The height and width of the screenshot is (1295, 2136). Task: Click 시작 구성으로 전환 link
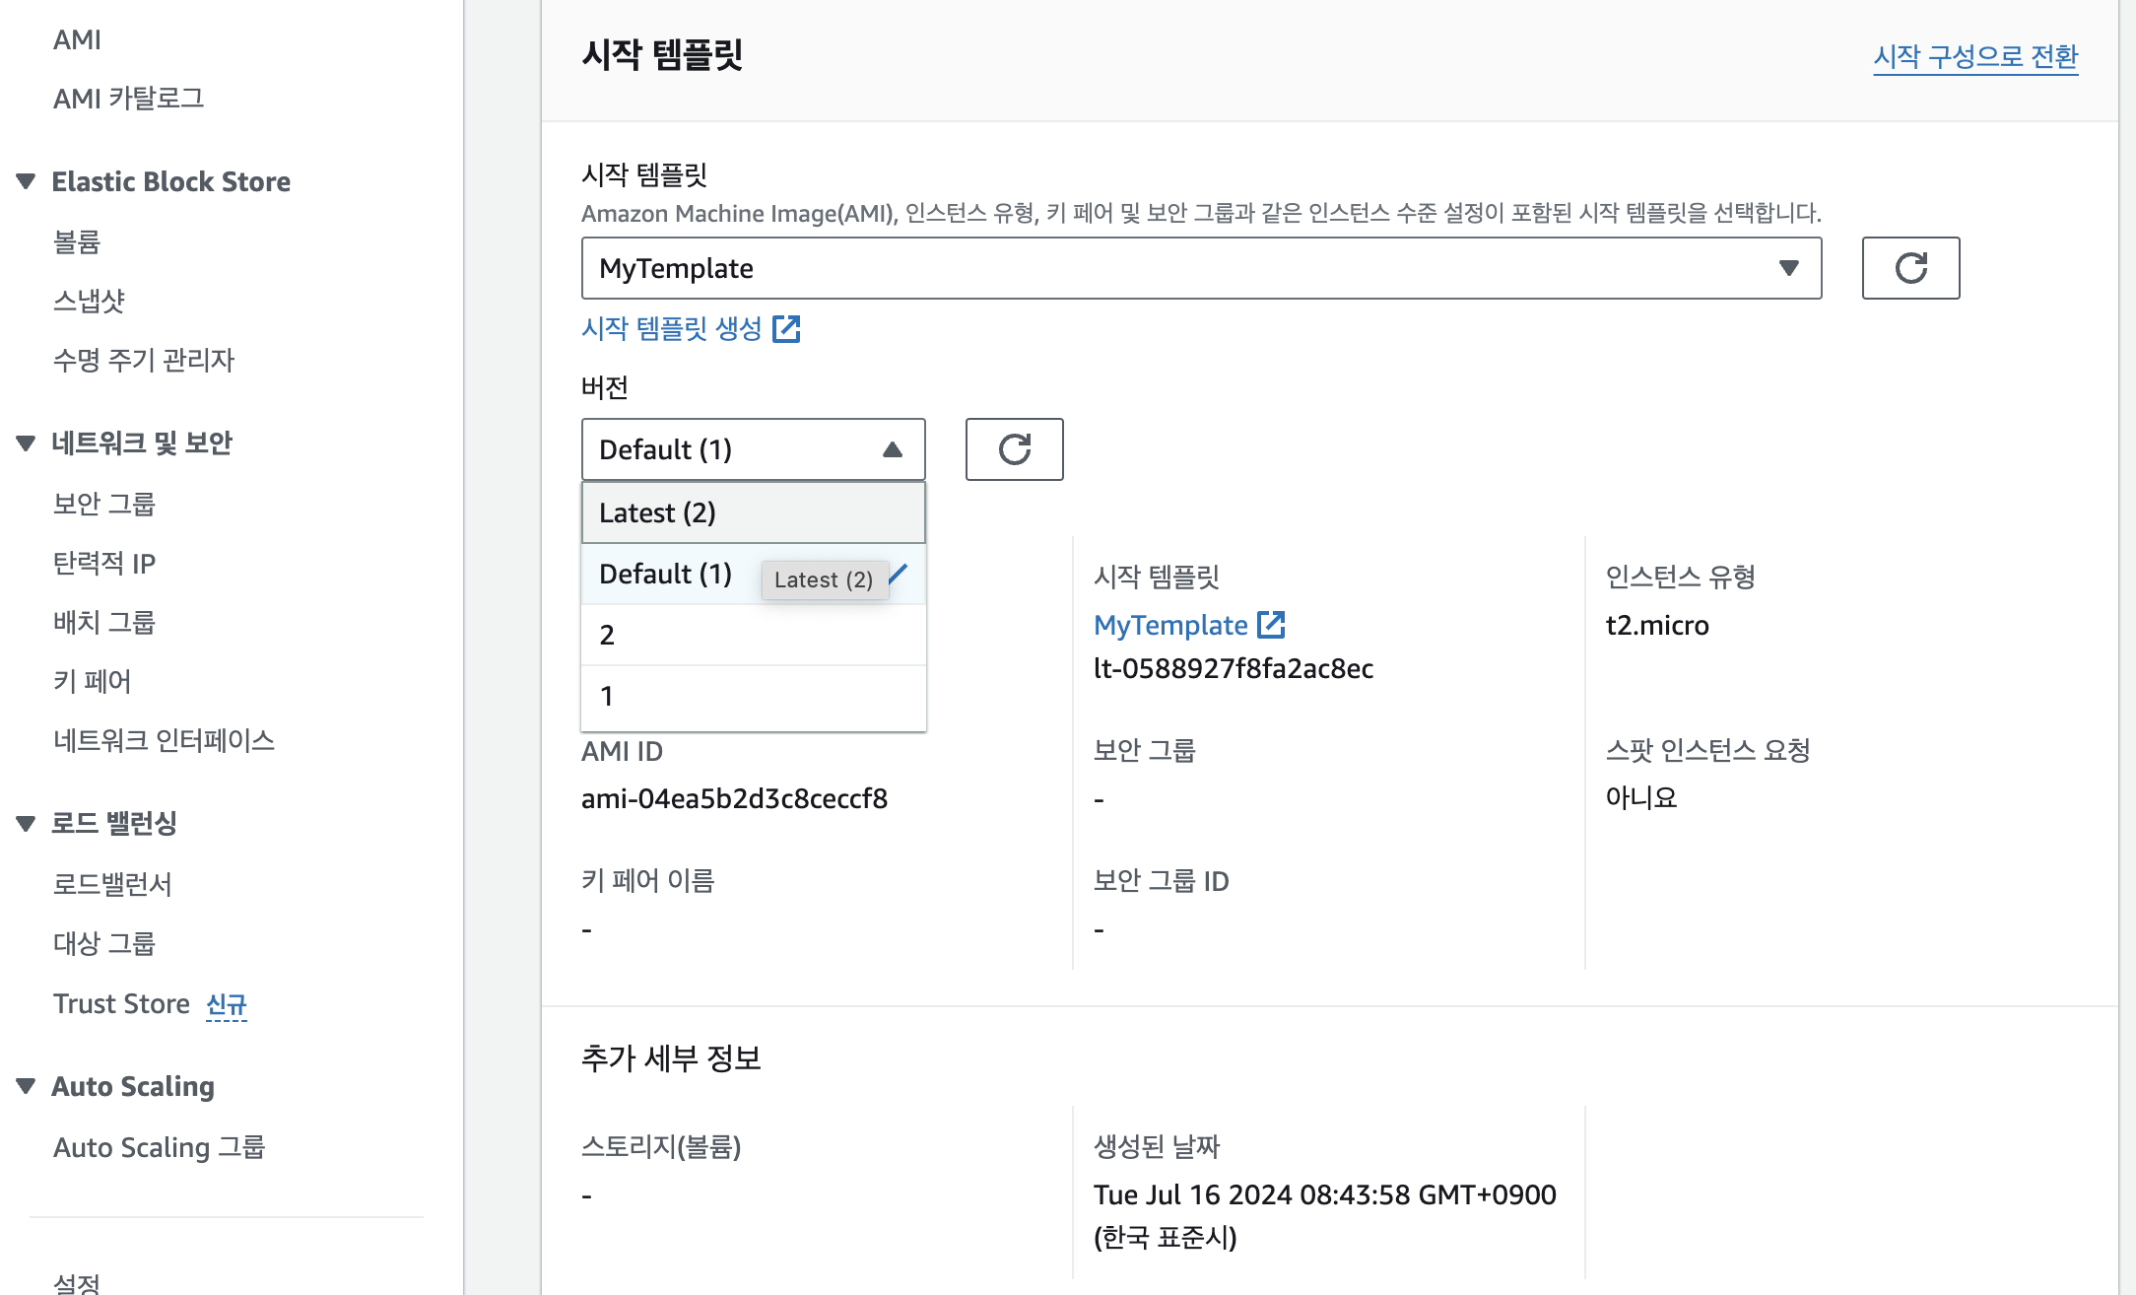[1974, 57]
